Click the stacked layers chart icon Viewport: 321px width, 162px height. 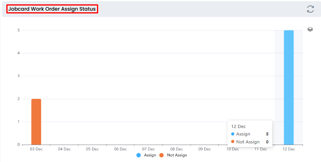(310, 29)
